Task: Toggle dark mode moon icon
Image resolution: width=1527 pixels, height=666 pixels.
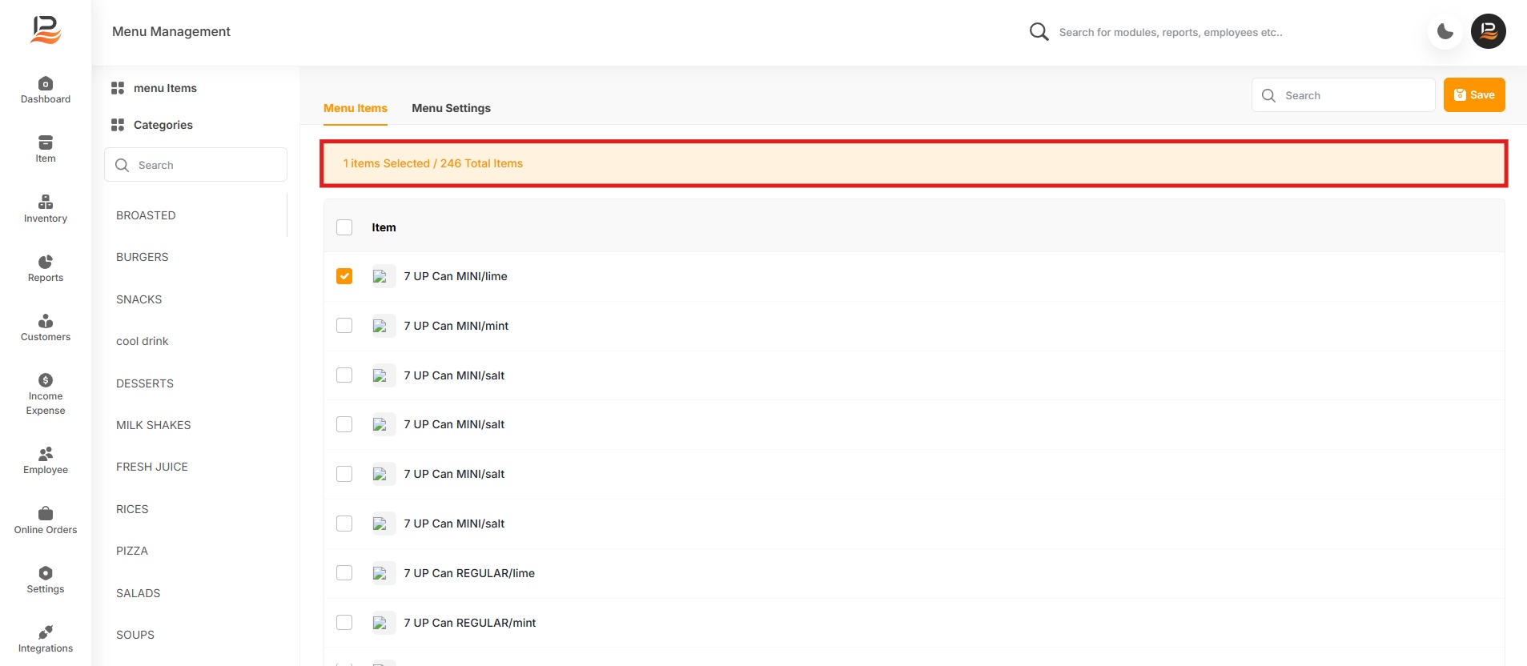Action: click(1445, 32)
